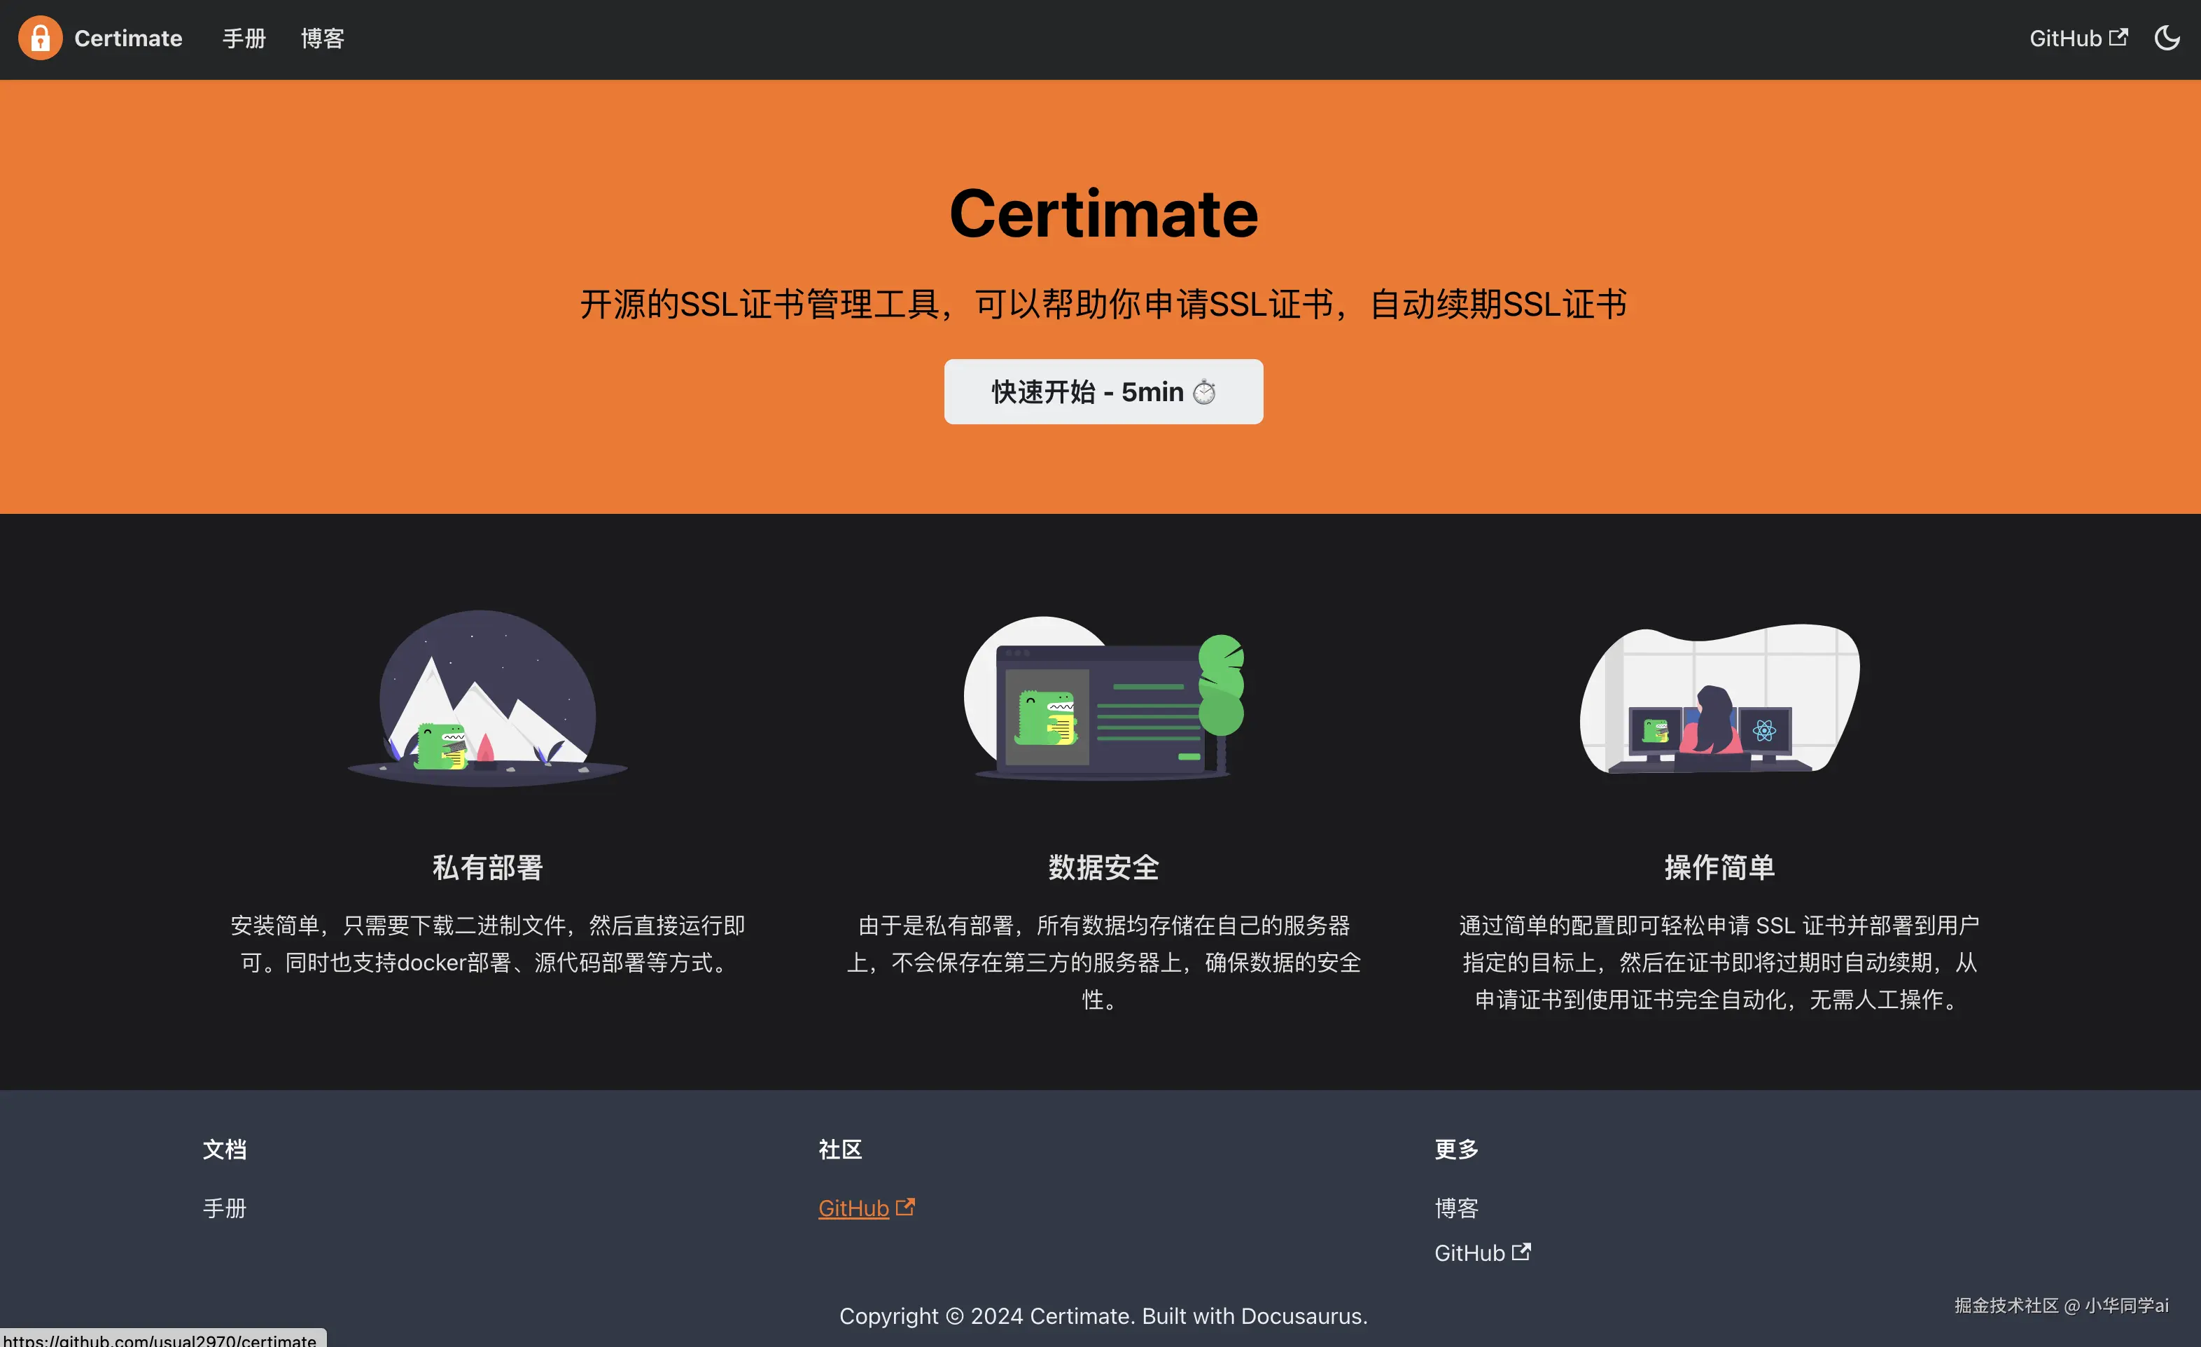2201x1347 pixels.
Task: Open the 手册 navbar item
Action: (x=244, y=39)
